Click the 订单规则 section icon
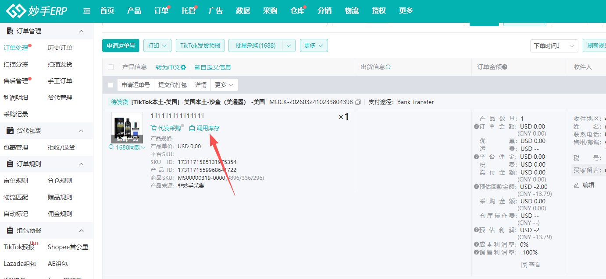 click(10, 164)
